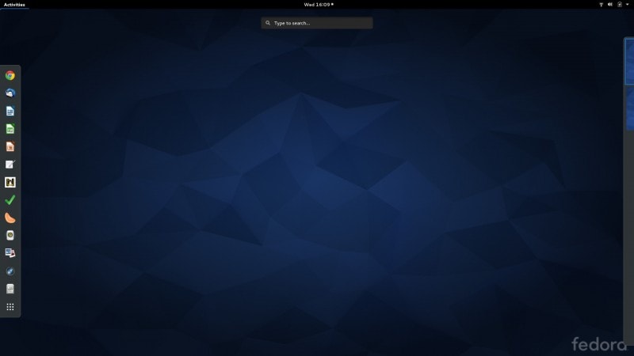Expand the system menu arrow
The width and height of the screenshot is (634, 356).
coord(627,5)
